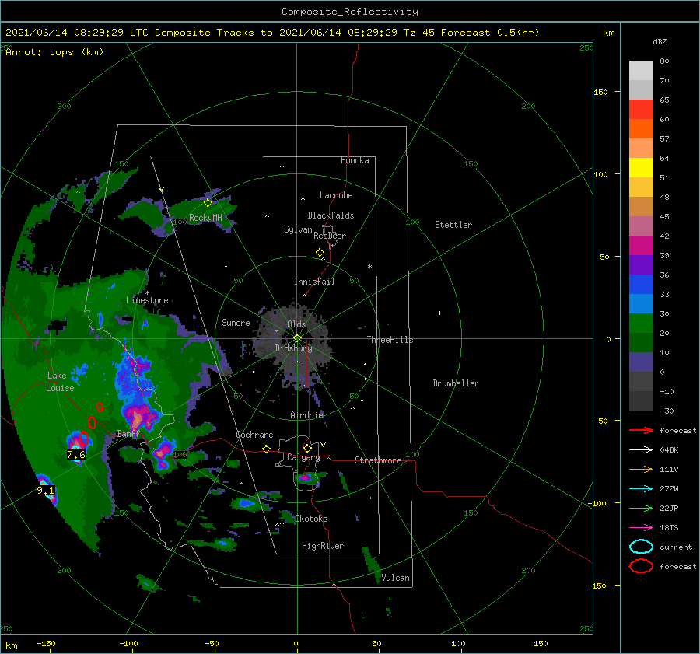The image size is (700, 654).
Task: Click the RockyMH label
Action: click(x=205, y=218)
